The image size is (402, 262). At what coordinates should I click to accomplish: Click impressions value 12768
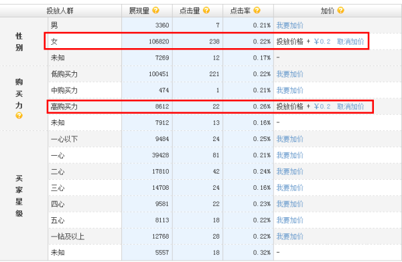[161, 237]
